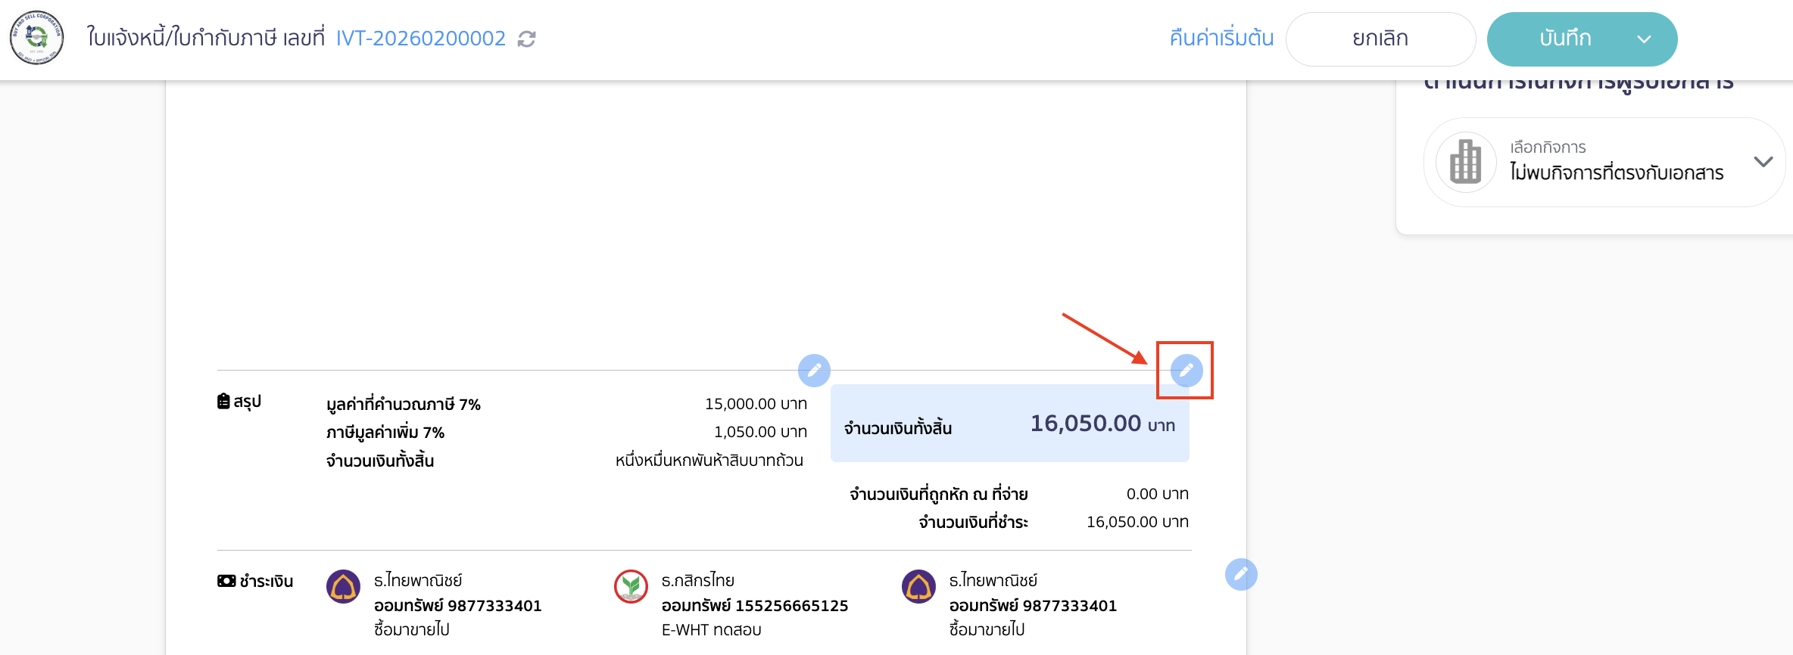Click the 16,050.00 บาท paid amount
This screenshot has width=1793, height=655.
(1137, 522)
